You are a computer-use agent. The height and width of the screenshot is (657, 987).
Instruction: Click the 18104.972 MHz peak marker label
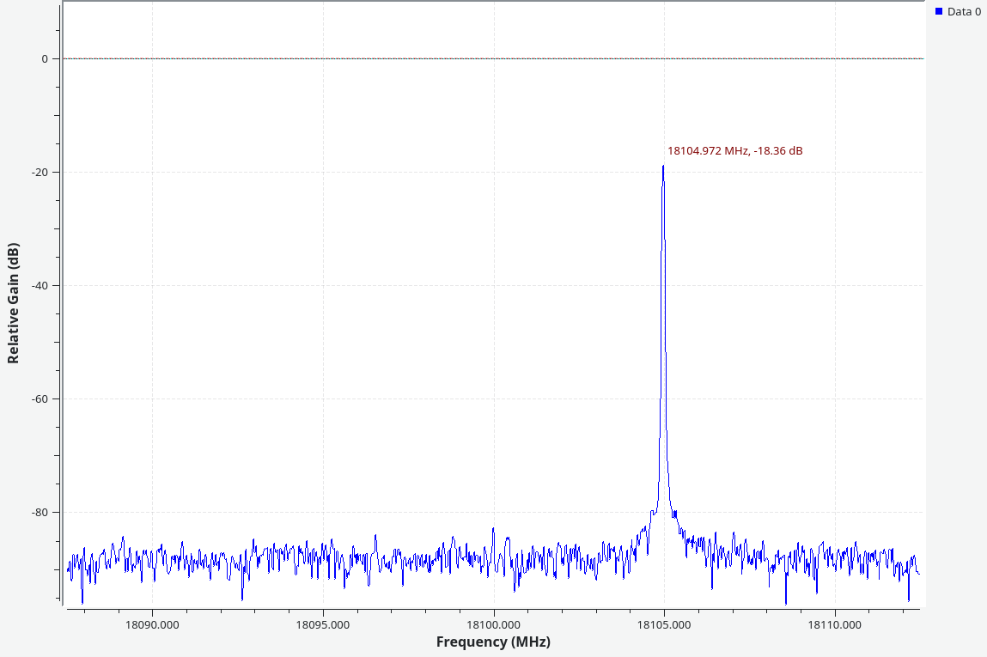pos(734,151)
